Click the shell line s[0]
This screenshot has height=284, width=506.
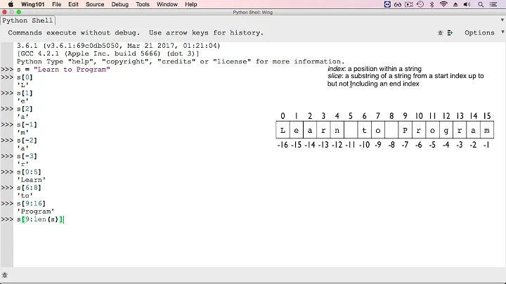coord(25,77)
